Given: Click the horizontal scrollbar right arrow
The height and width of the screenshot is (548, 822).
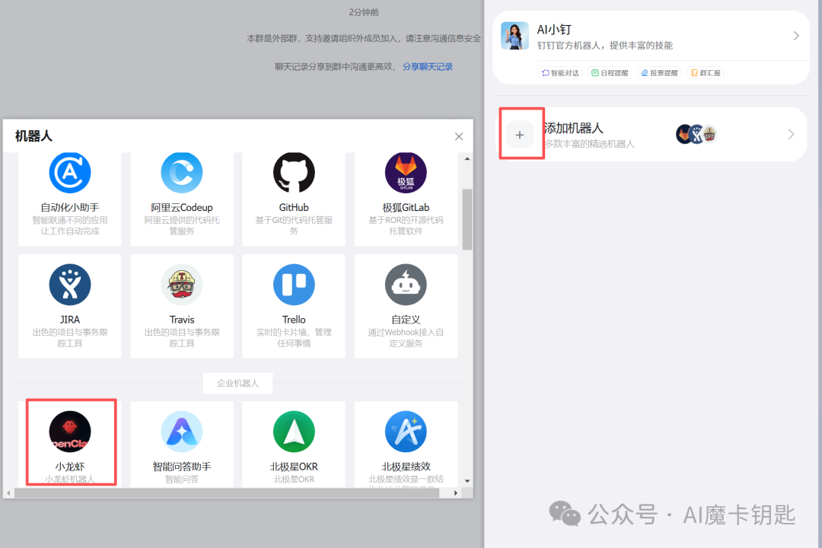Looking at the screenshot, I should point(456,493).
